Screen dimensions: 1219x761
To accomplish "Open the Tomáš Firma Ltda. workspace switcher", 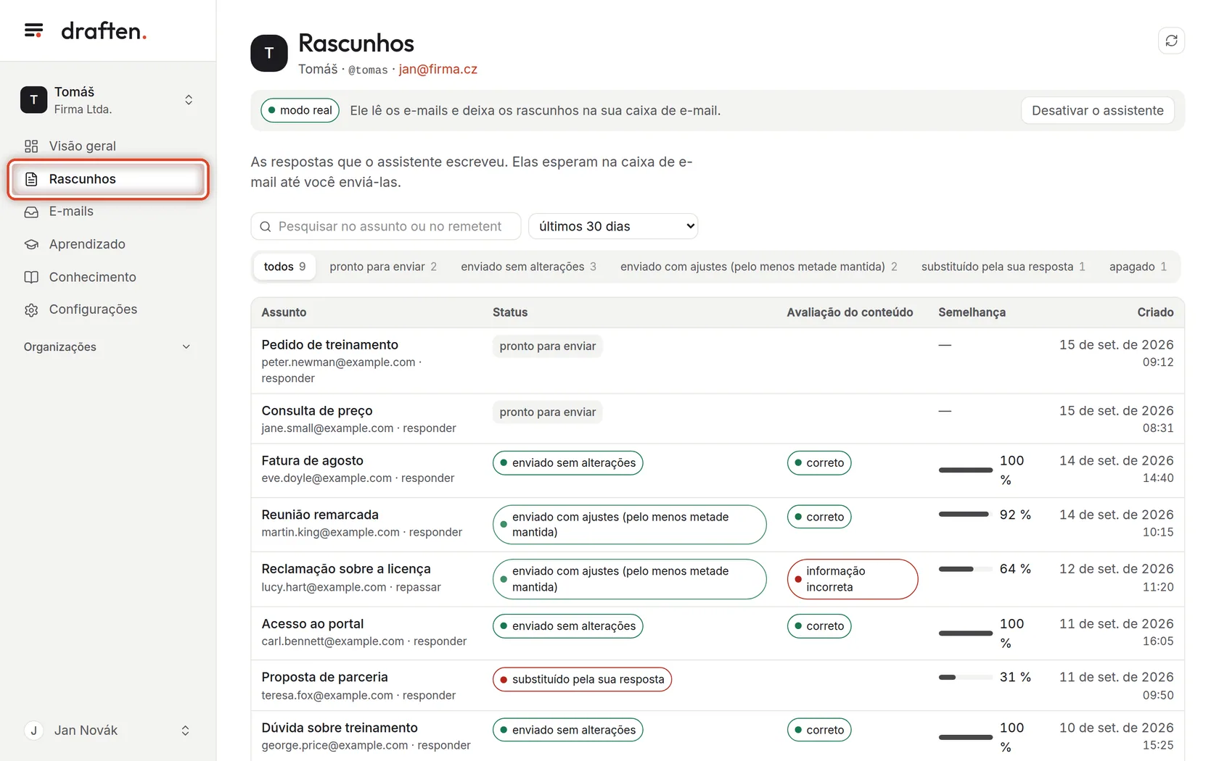I will pyautogui.click(x=108, y=100).
